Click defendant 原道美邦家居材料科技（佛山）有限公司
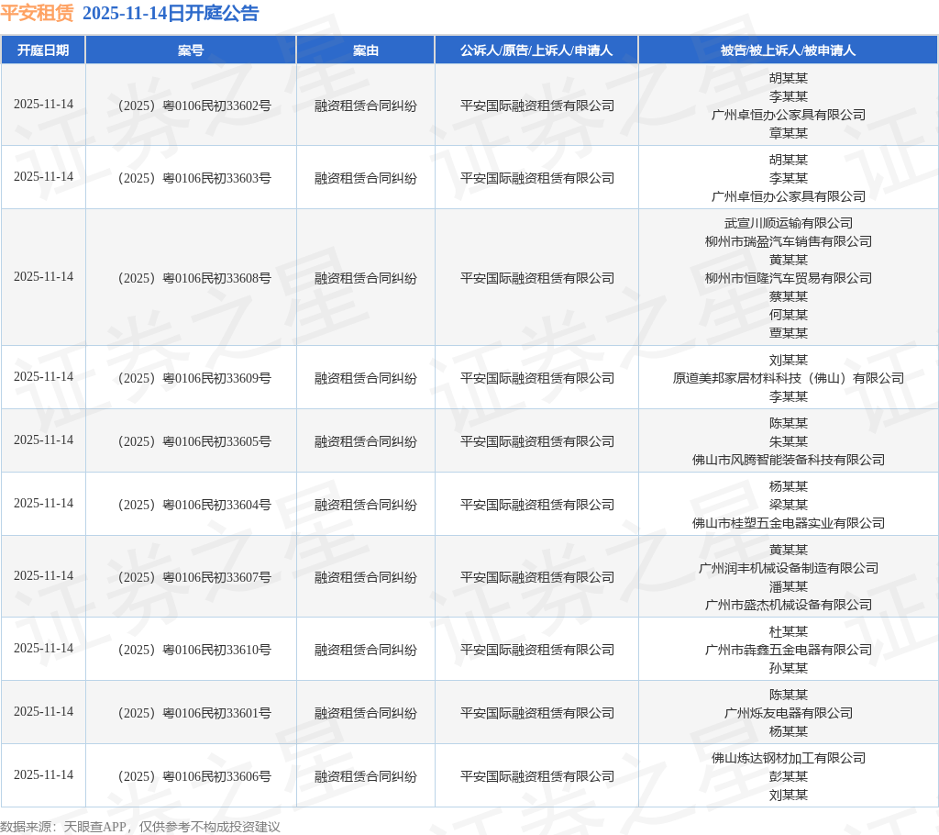Viewport: 939px width, 835px height. pos(788,379)
